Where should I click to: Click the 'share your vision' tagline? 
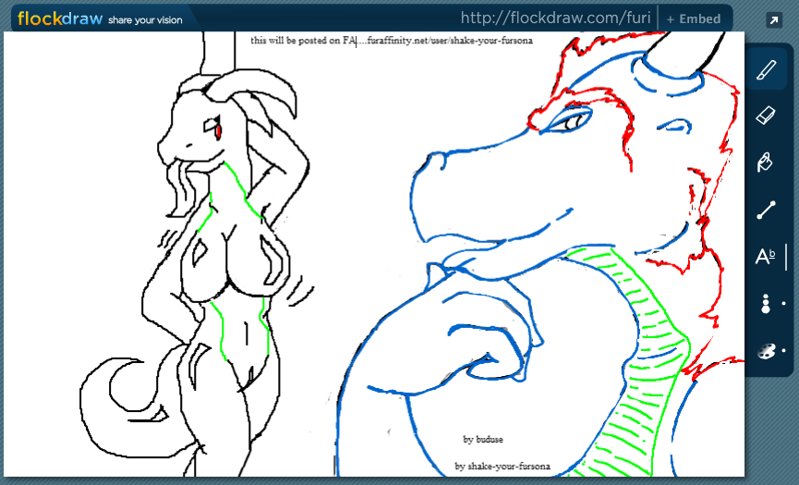tap(145, 20)
